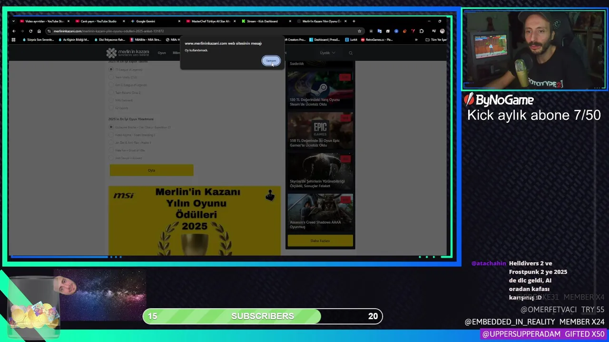Show hidden bookmarks with the double chevron
This screenshot has height=342, width=609.
416,40
